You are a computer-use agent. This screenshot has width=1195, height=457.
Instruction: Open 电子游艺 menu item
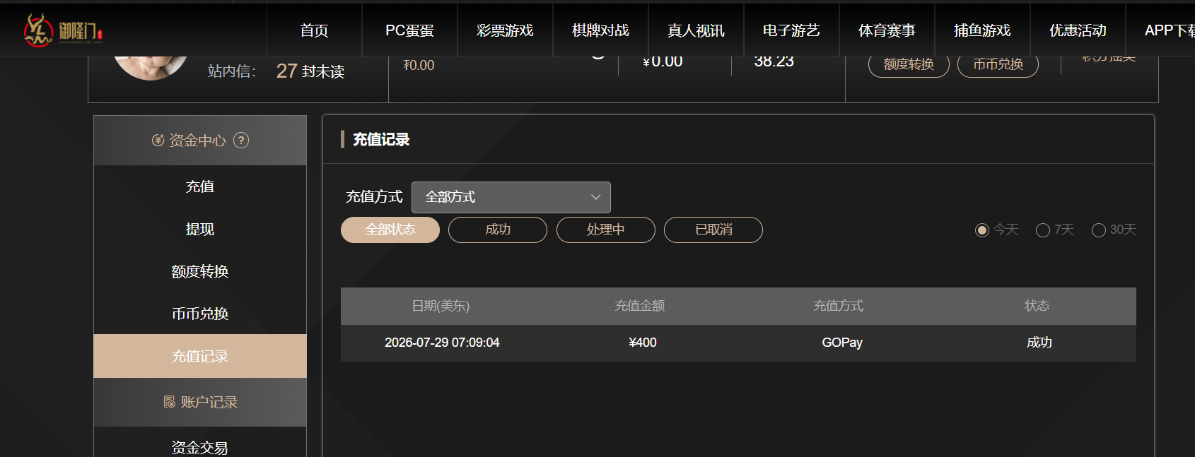pos(791,30)
